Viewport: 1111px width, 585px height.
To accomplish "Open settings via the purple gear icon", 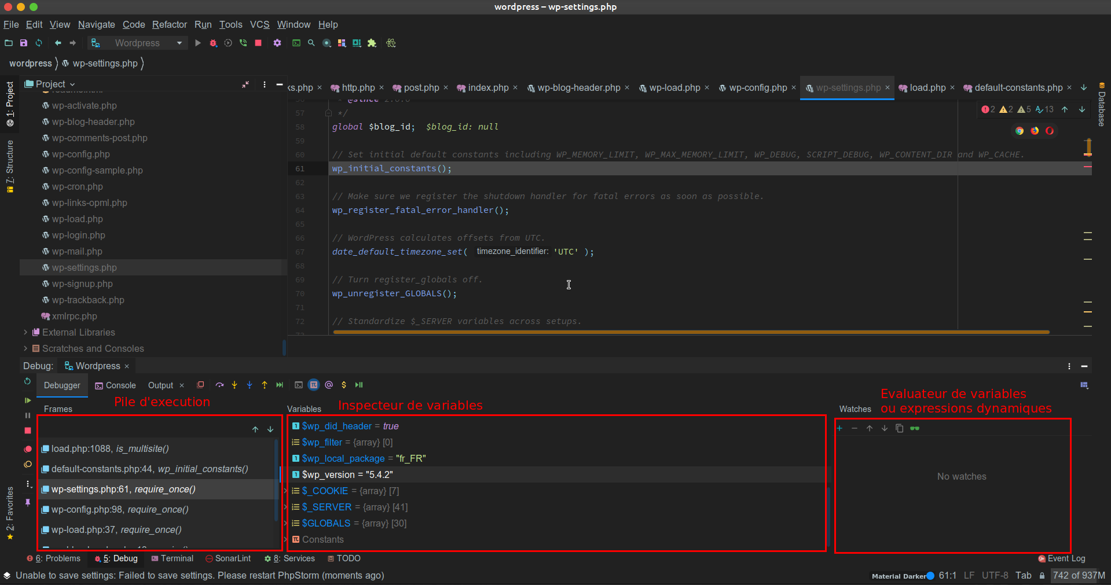I will tap(277, 43).
